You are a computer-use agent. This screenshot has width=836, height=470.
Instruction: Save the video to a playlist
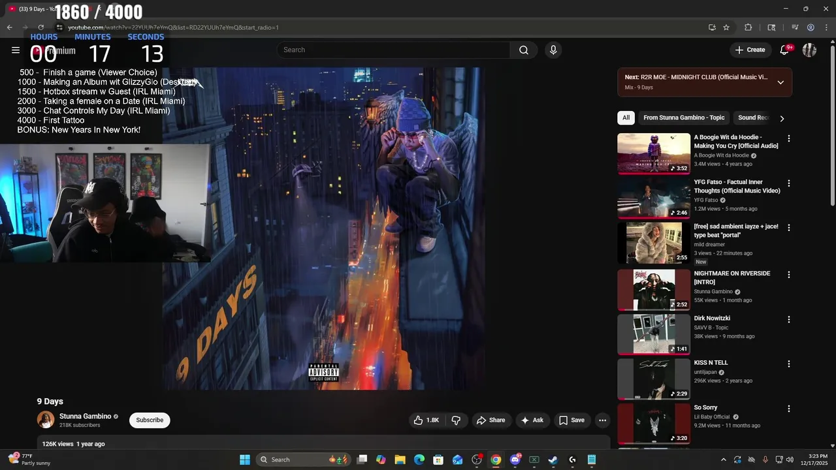[571, 420]
